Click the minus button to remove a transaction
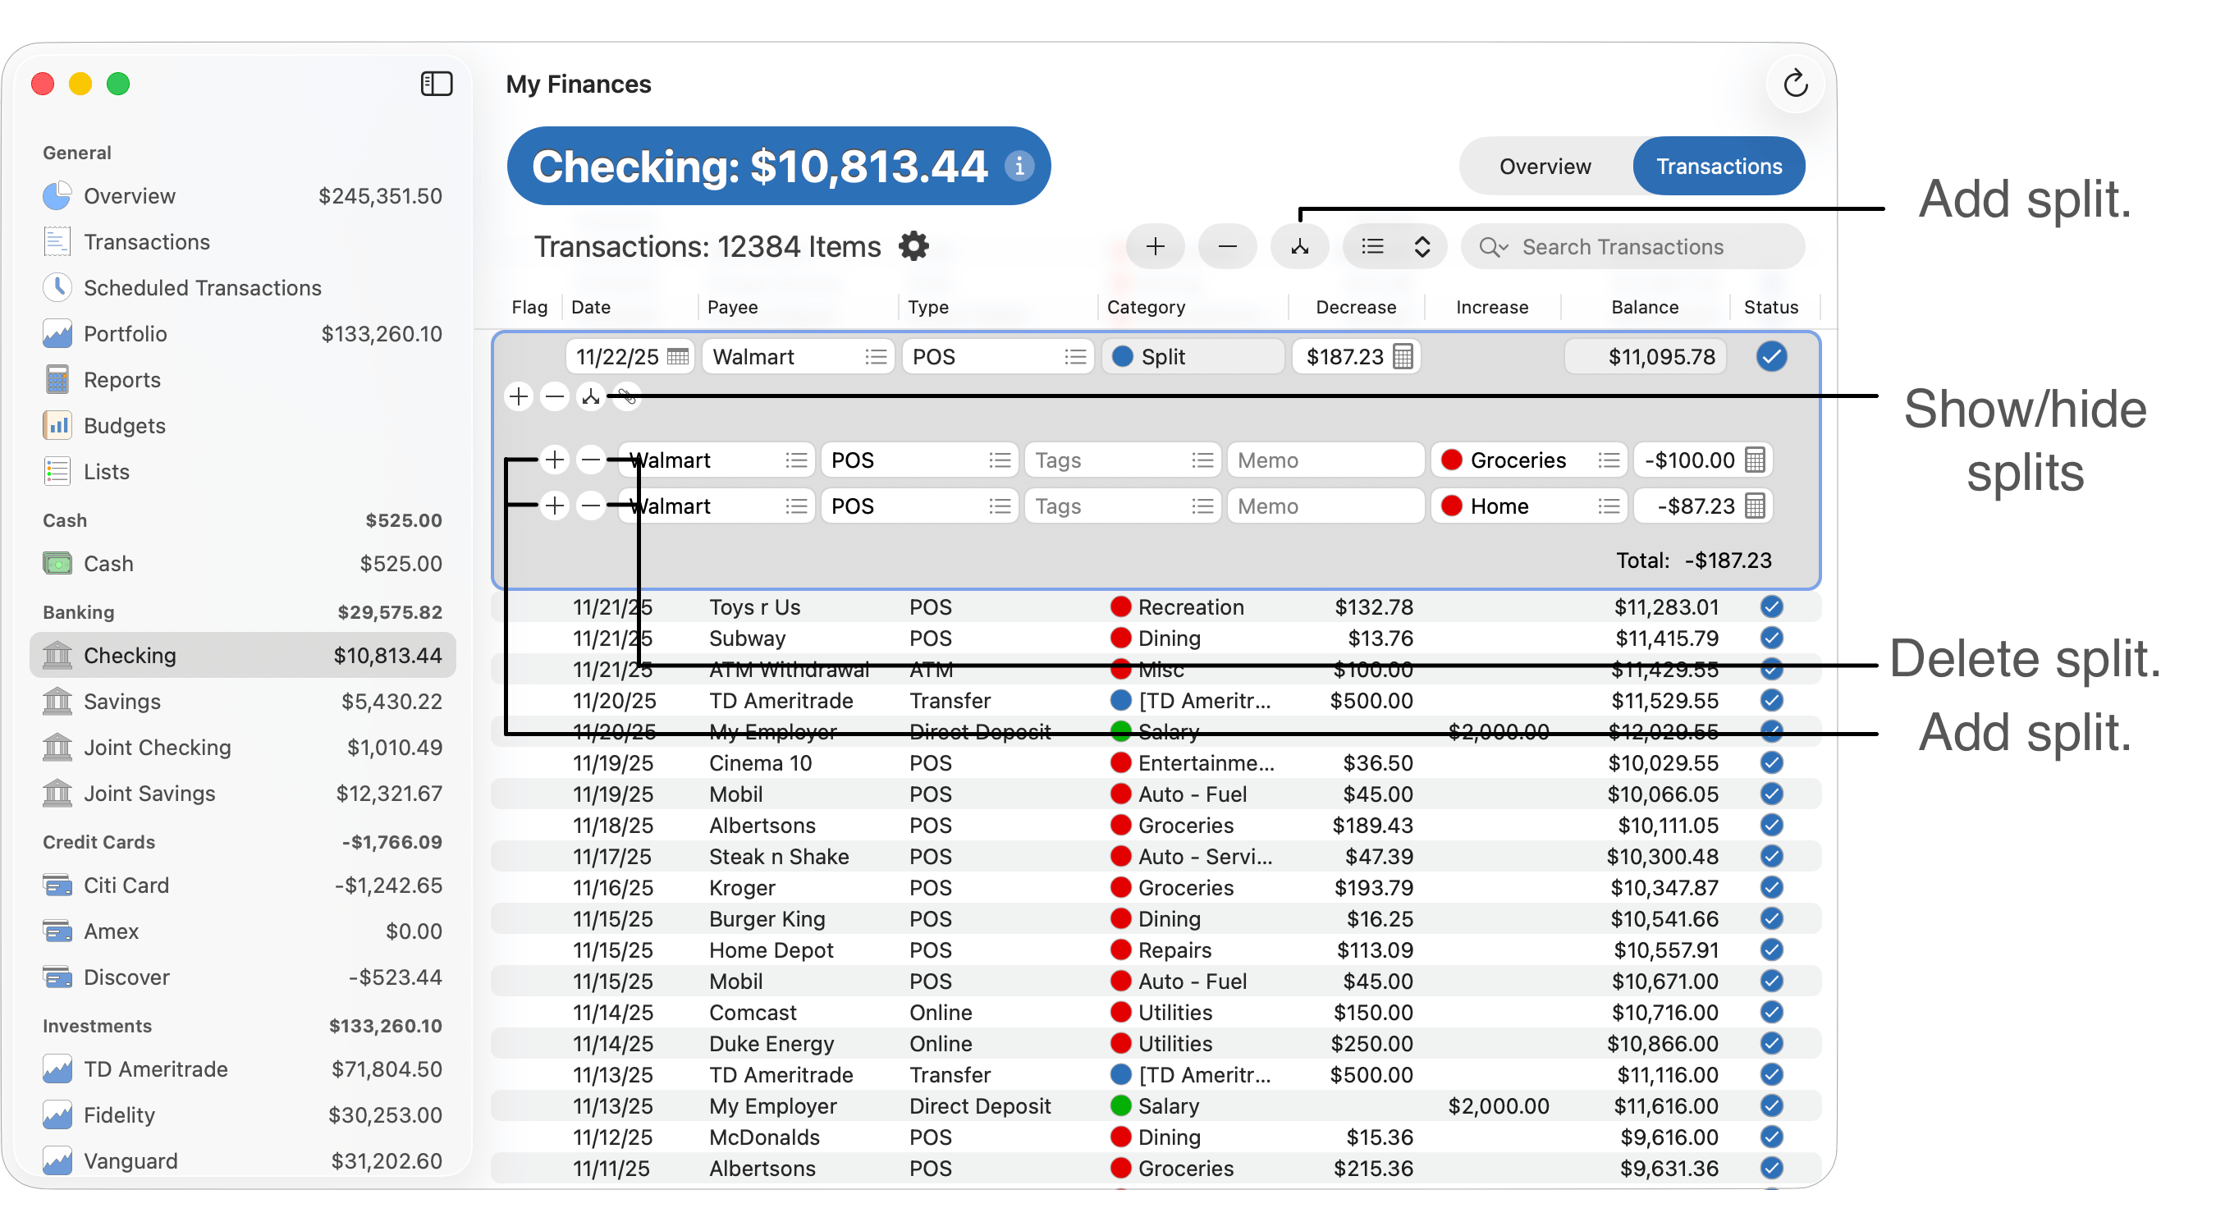 click(x=1228, y=247)
